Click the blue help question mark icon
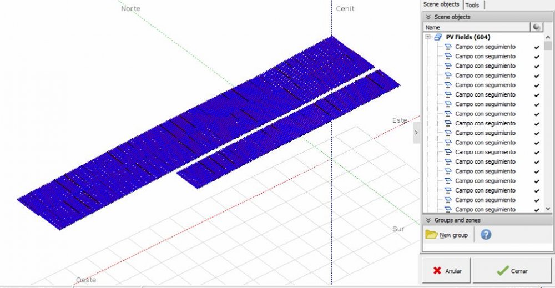Image resolution: width=555 pixels, height=288 pixels. coord(486,235)
